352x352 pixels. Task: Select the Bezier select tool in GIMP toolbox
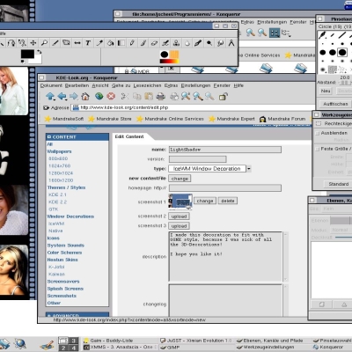click(x=11, y=43)
